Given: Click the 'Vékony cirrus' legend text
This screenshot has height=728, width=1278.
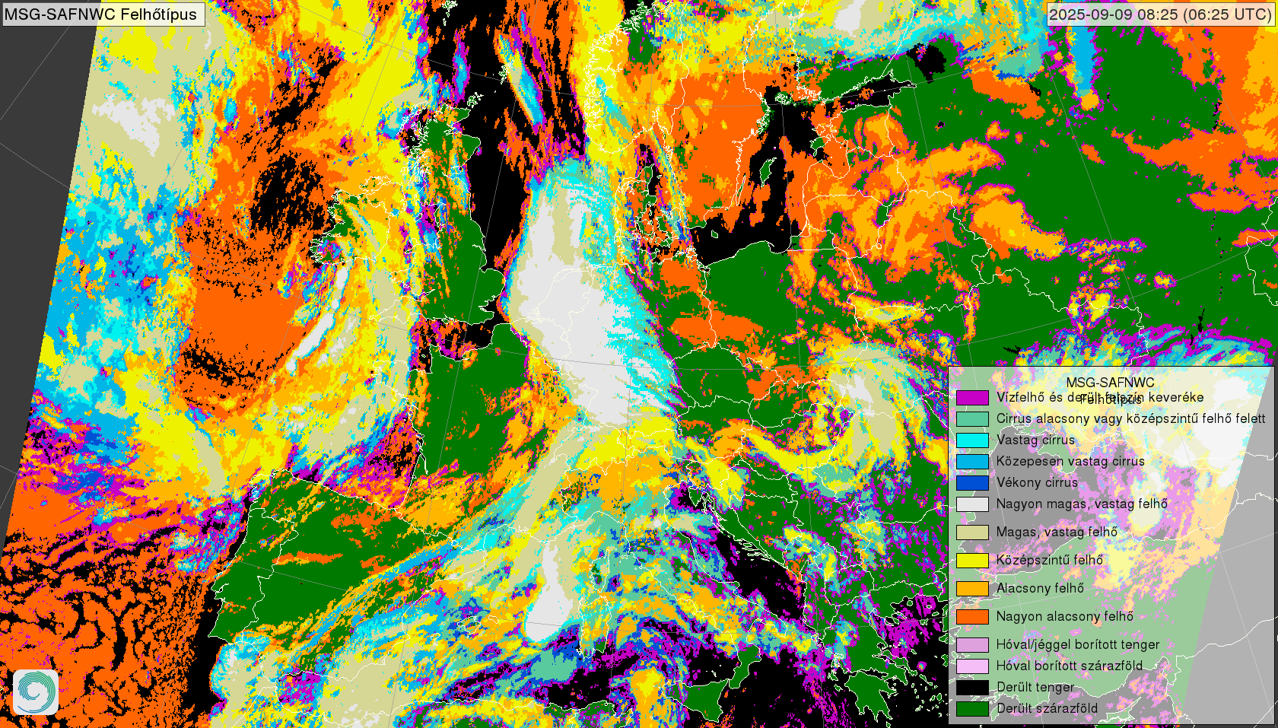Looking at the screenshot, I should pos(1037,482).
